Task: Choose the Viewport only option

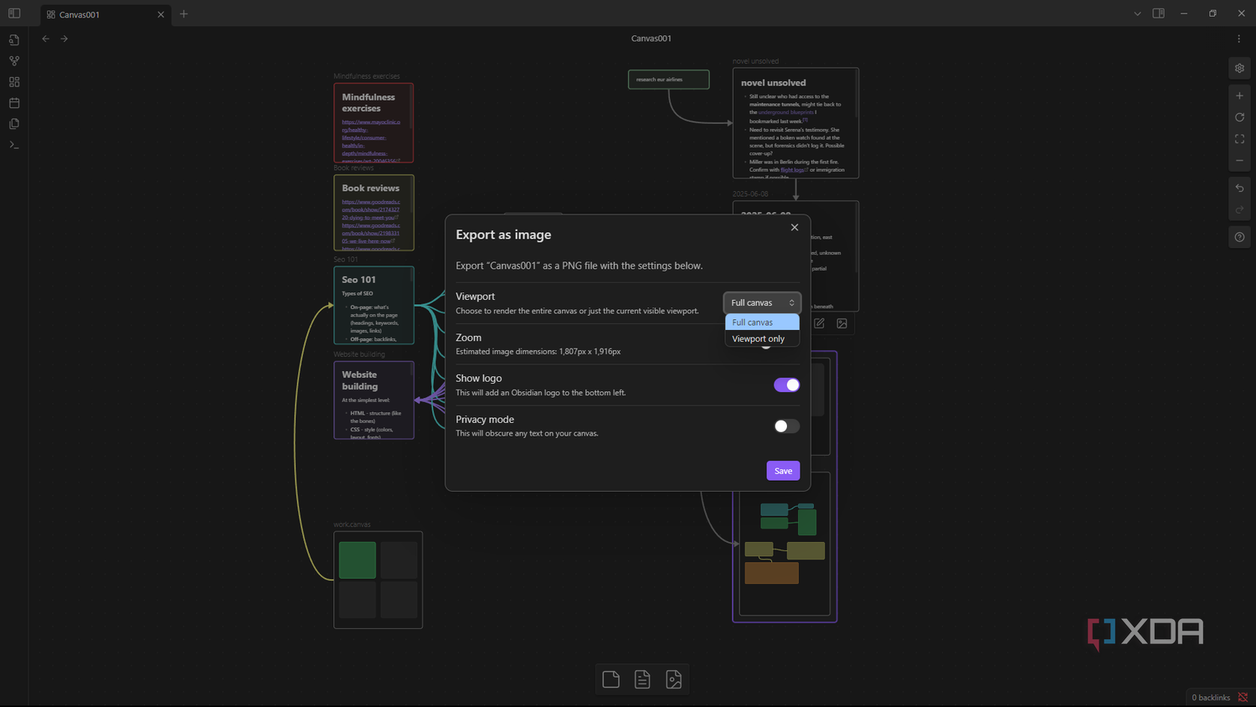Action: tap(762, 339)
